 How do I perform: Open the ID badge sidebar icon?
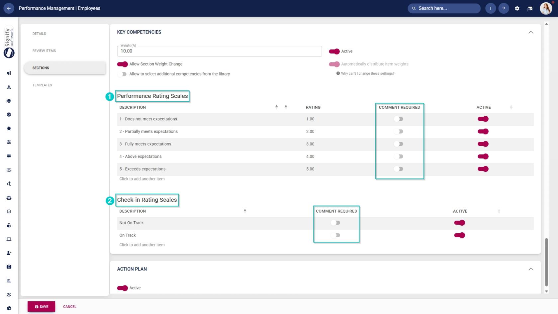(x=9, y=266)
